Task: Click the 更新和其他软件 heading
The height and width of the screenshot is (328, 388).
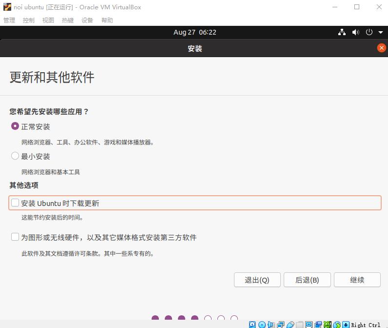Action: pyautogui.click(x=52, y=77)
